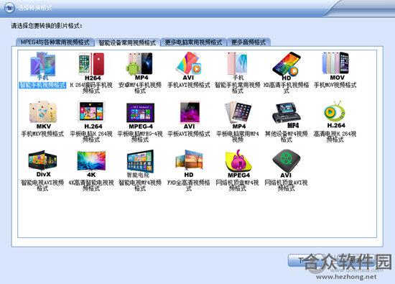Pick the 网络机顶盒AVI视频格式 icon

click(x=286, y=163)
